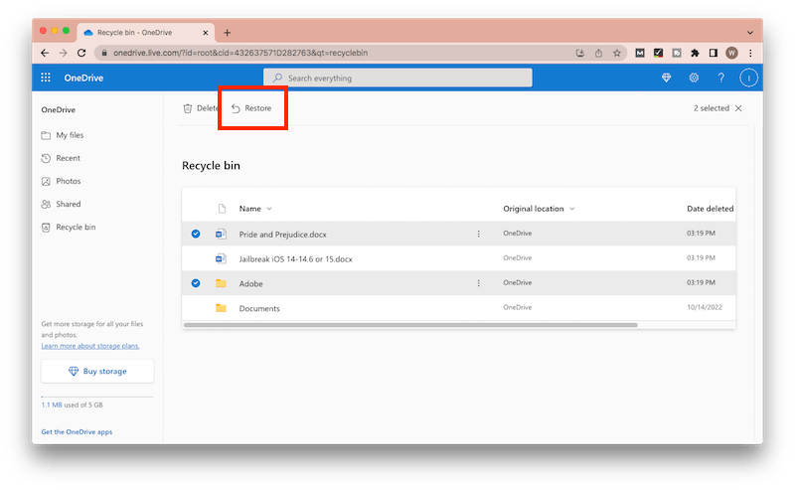Open a new browser tab

coord(228,33)
